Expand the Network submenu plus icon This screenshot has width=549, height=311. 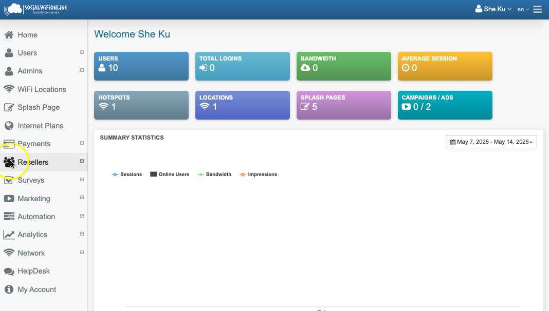point(82,252)
